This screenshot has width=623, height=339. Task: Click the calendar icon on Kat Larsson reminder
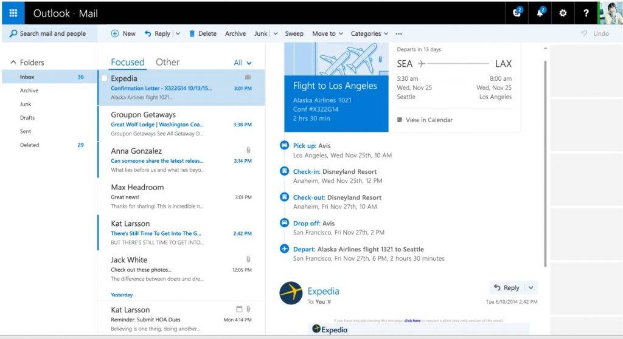point(239,309)
